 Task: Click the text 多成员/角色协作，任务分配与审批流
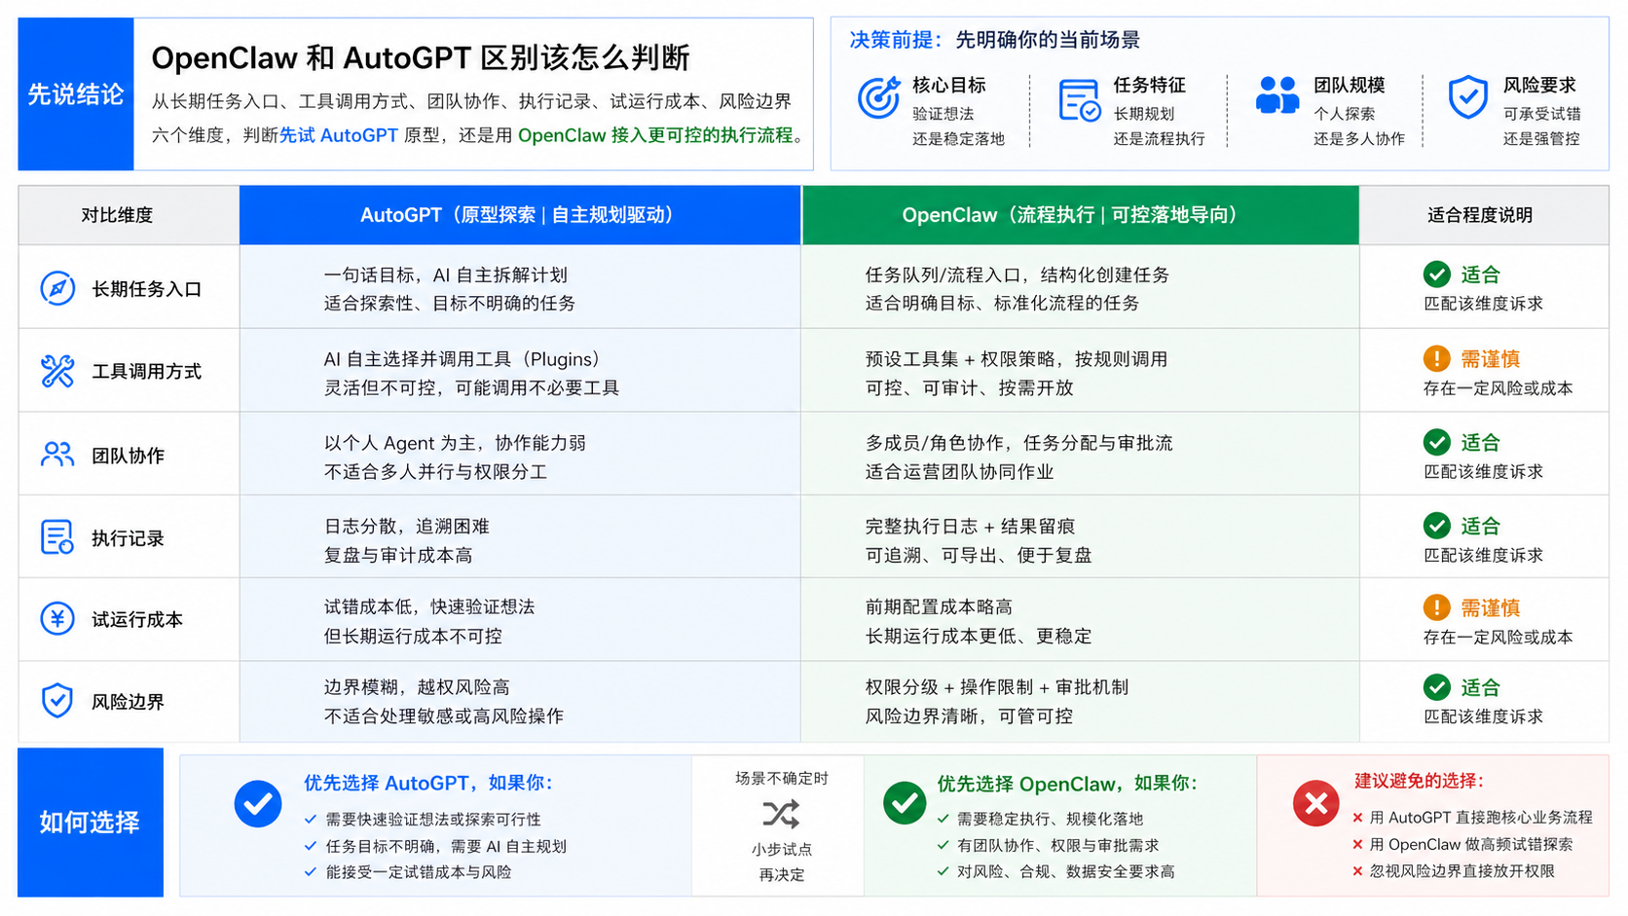point(1018,443)
